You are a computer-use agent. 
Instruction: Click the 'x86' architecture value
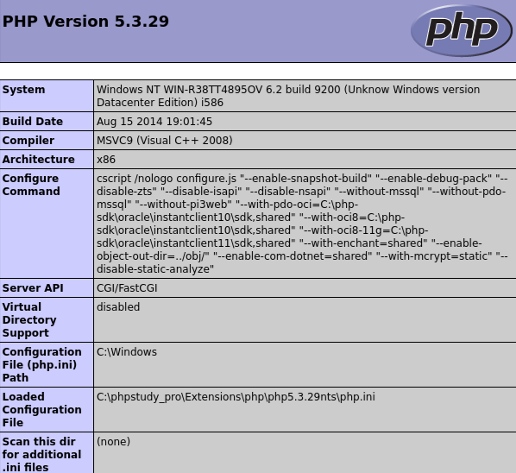pyautogui.click(x=106, y=160)
